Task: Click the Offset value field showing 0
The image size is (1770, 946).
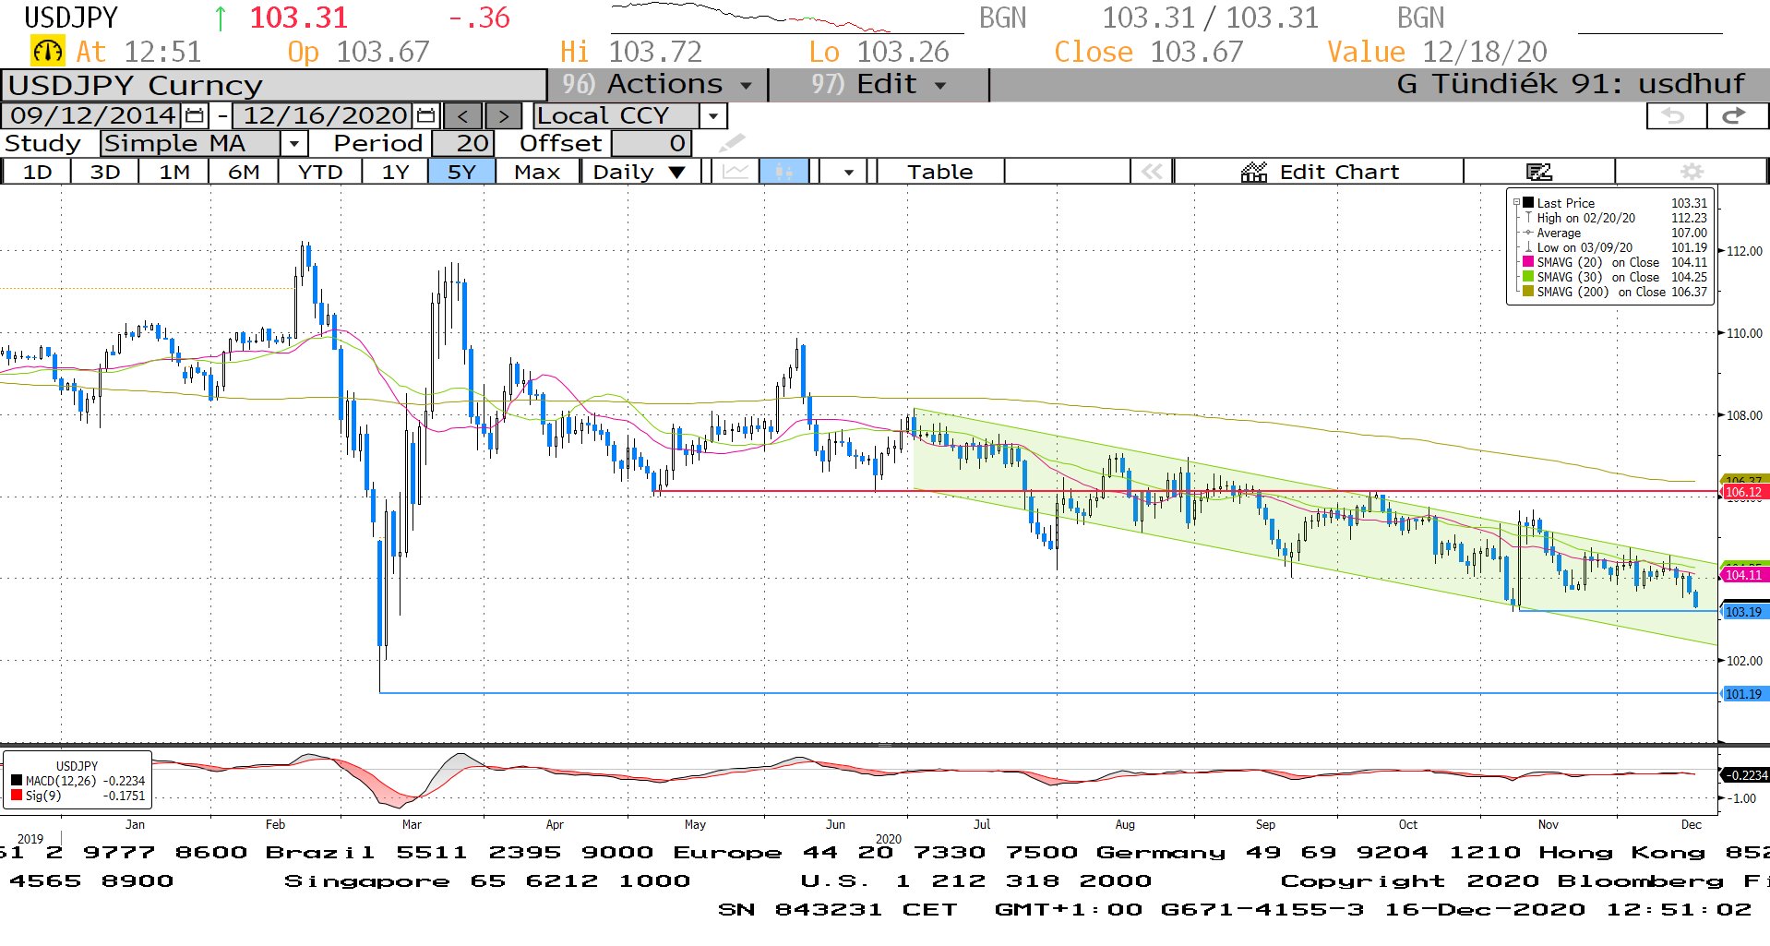Action: [651, 144]
